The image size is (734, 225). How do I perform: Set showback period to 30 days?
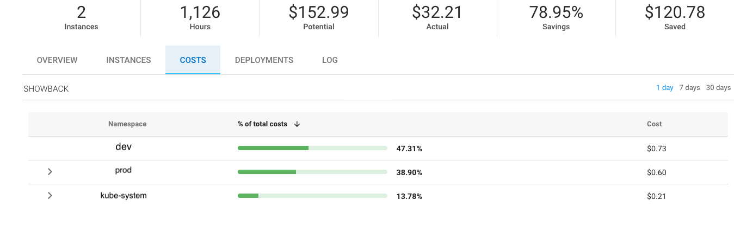coord(718,88)
